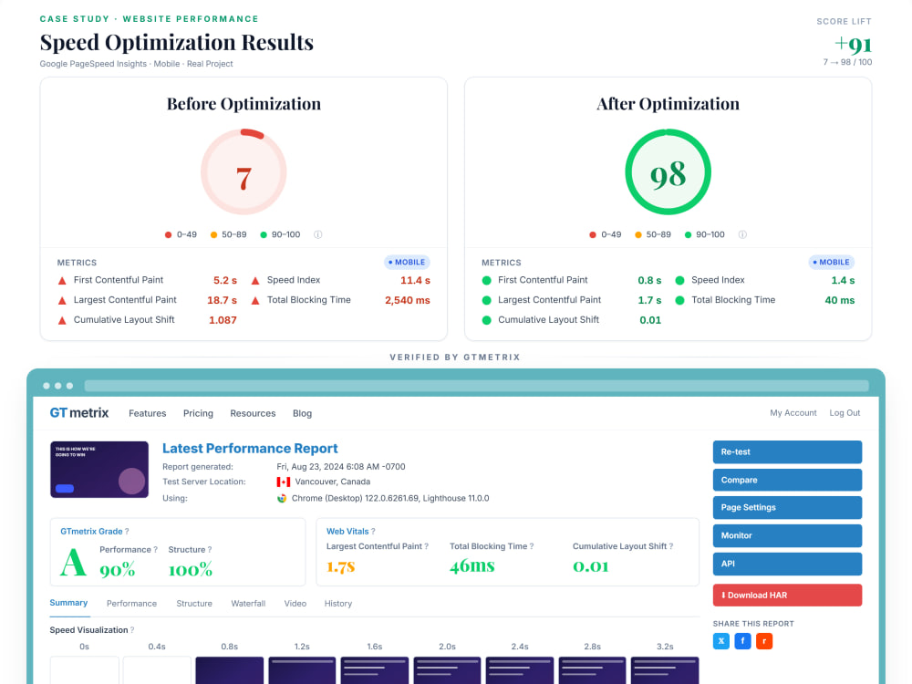This screenshot has width=912, height=684.
Task: Click the "2,540 ms" blocking time value
Action: 407,301
